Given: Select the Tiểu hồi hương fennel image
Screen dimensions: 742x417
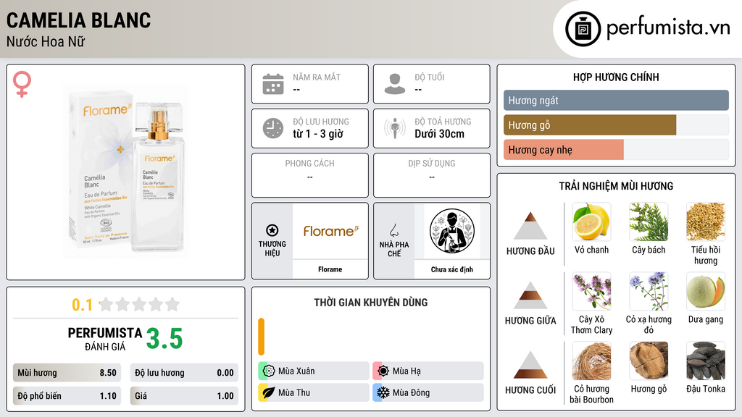Looking at the screenshot, I should (706, 222).
